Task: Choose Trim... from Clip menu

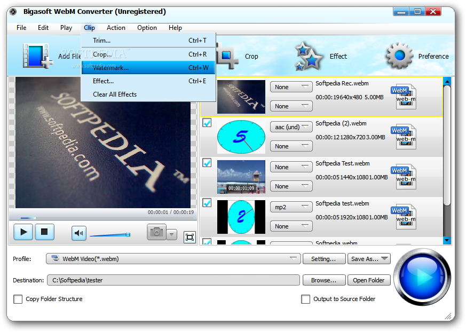Action: [x=148, y=41]
